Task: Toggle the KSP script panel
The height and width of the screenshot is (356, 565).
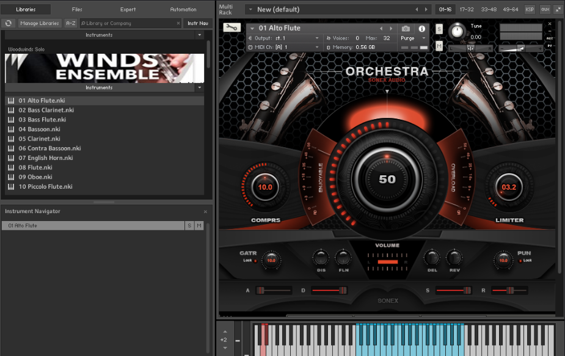Action: point(530,9)
